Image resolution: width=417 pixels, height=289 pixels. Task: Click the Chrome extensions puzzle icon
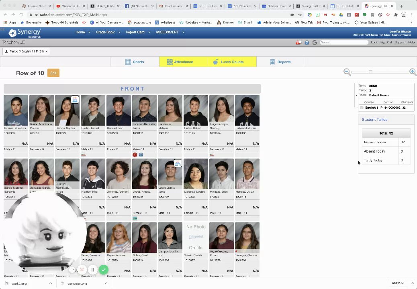click(396, 15)
